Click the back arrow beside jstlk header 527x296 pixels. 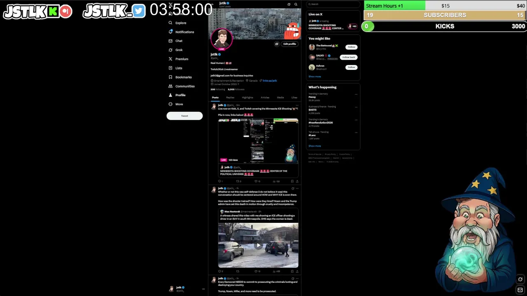point(212,4)
